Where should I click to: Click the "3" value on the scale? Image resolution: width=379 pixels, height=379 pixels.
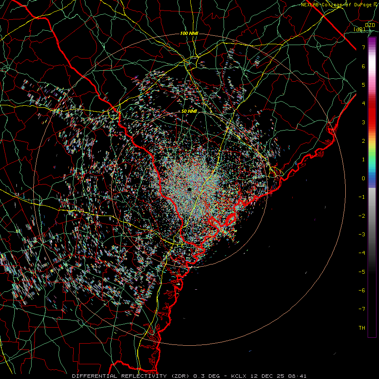click(x=363, y=122)
